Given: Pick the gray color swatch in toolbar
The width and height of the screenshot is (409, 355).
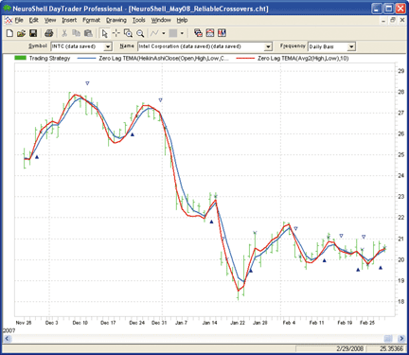Looking at the screenshot, I should tap(173, 33).
